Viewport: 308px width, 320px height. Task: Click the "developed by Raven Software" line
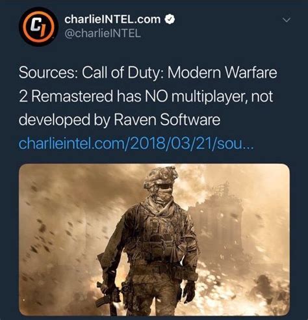click(x=120, y=120)
